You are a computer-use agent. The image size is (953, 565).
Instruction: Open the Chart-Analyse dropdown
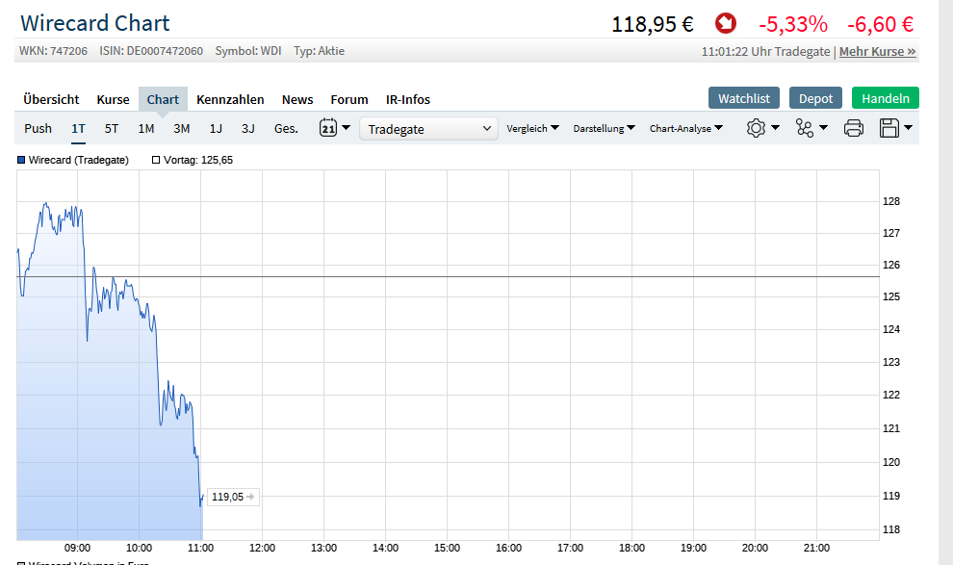[x=685, y=128]
